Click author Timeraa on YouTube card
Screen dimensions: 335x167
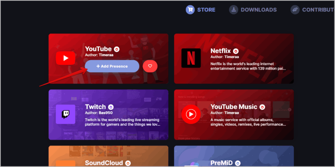tap(106, 55)
